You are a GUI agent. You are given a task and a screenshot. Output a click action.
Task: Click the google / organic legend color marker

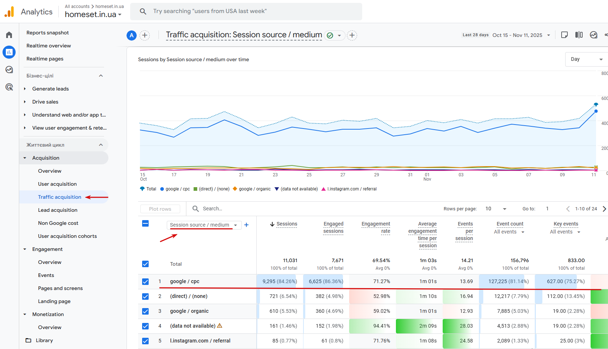(235, 189)
